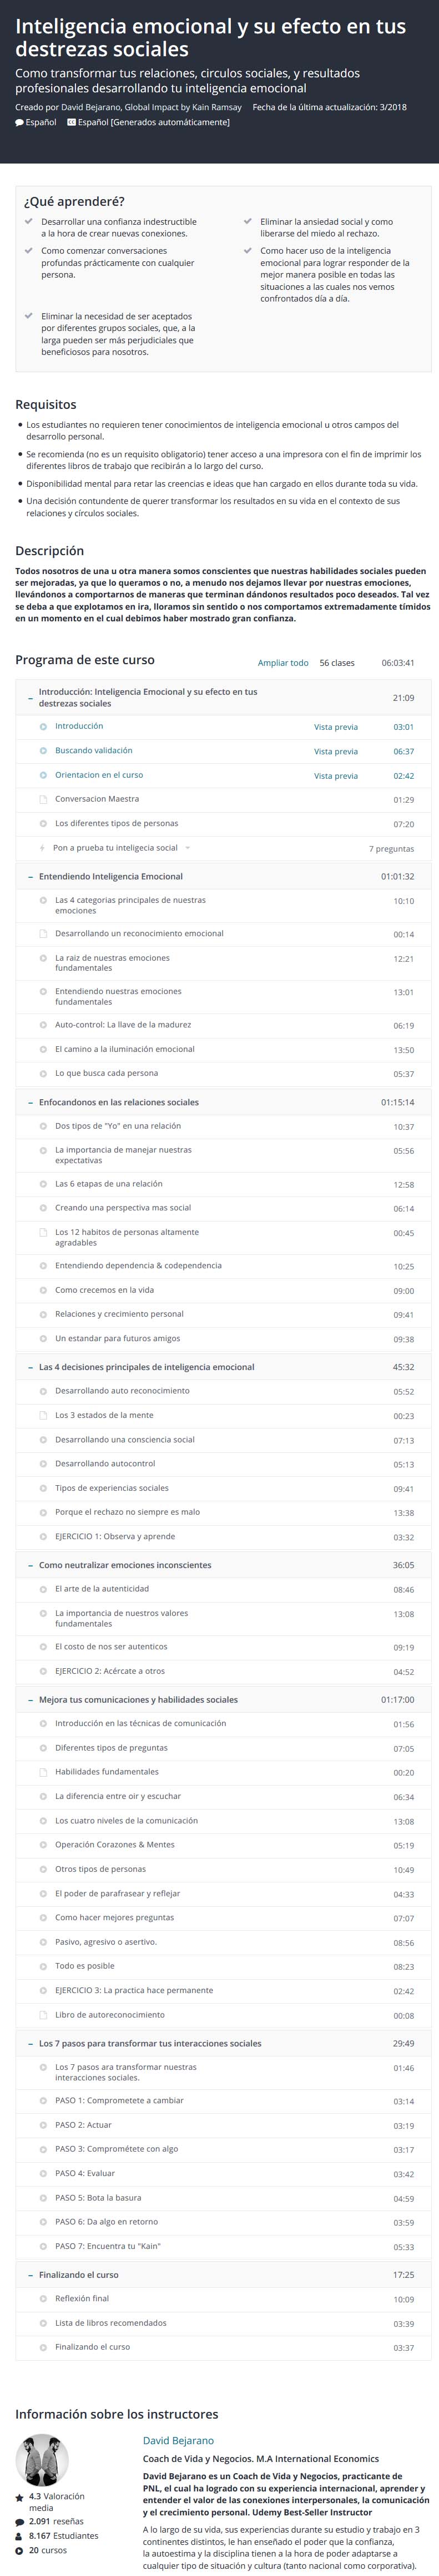
Task: Click the captions CC icon near Español
Action: (x=71, y=122)
